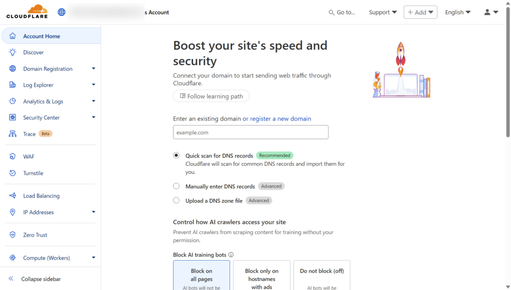This screenshot has height=290, width=511.
Task: Open the English language dropdown
Action: [458, 12]
